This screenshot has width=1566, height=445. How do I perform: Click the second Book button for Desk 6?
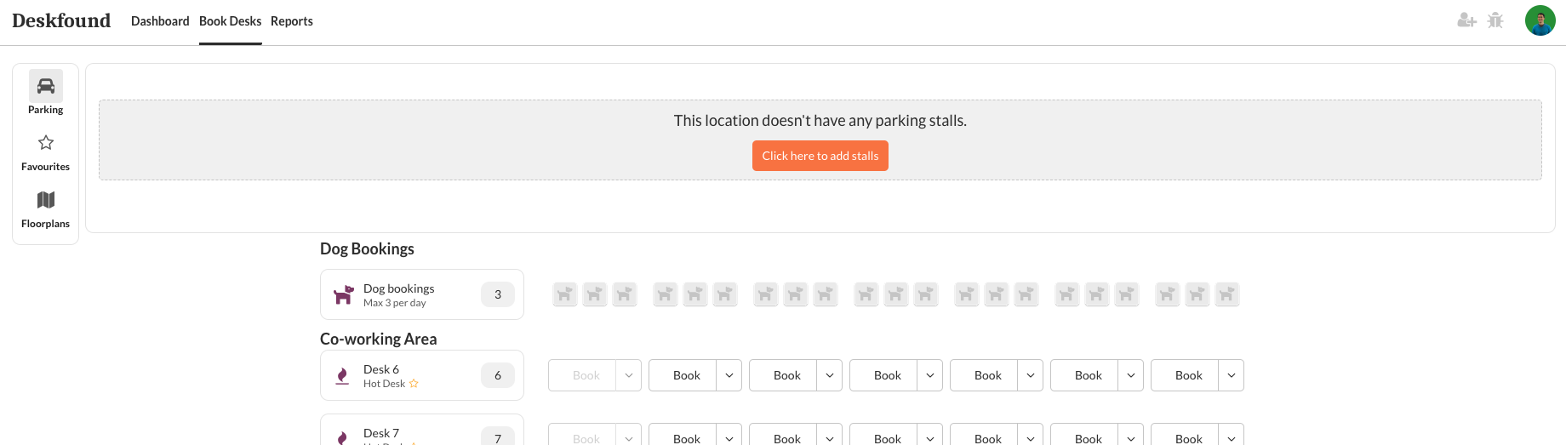(686, 375)
